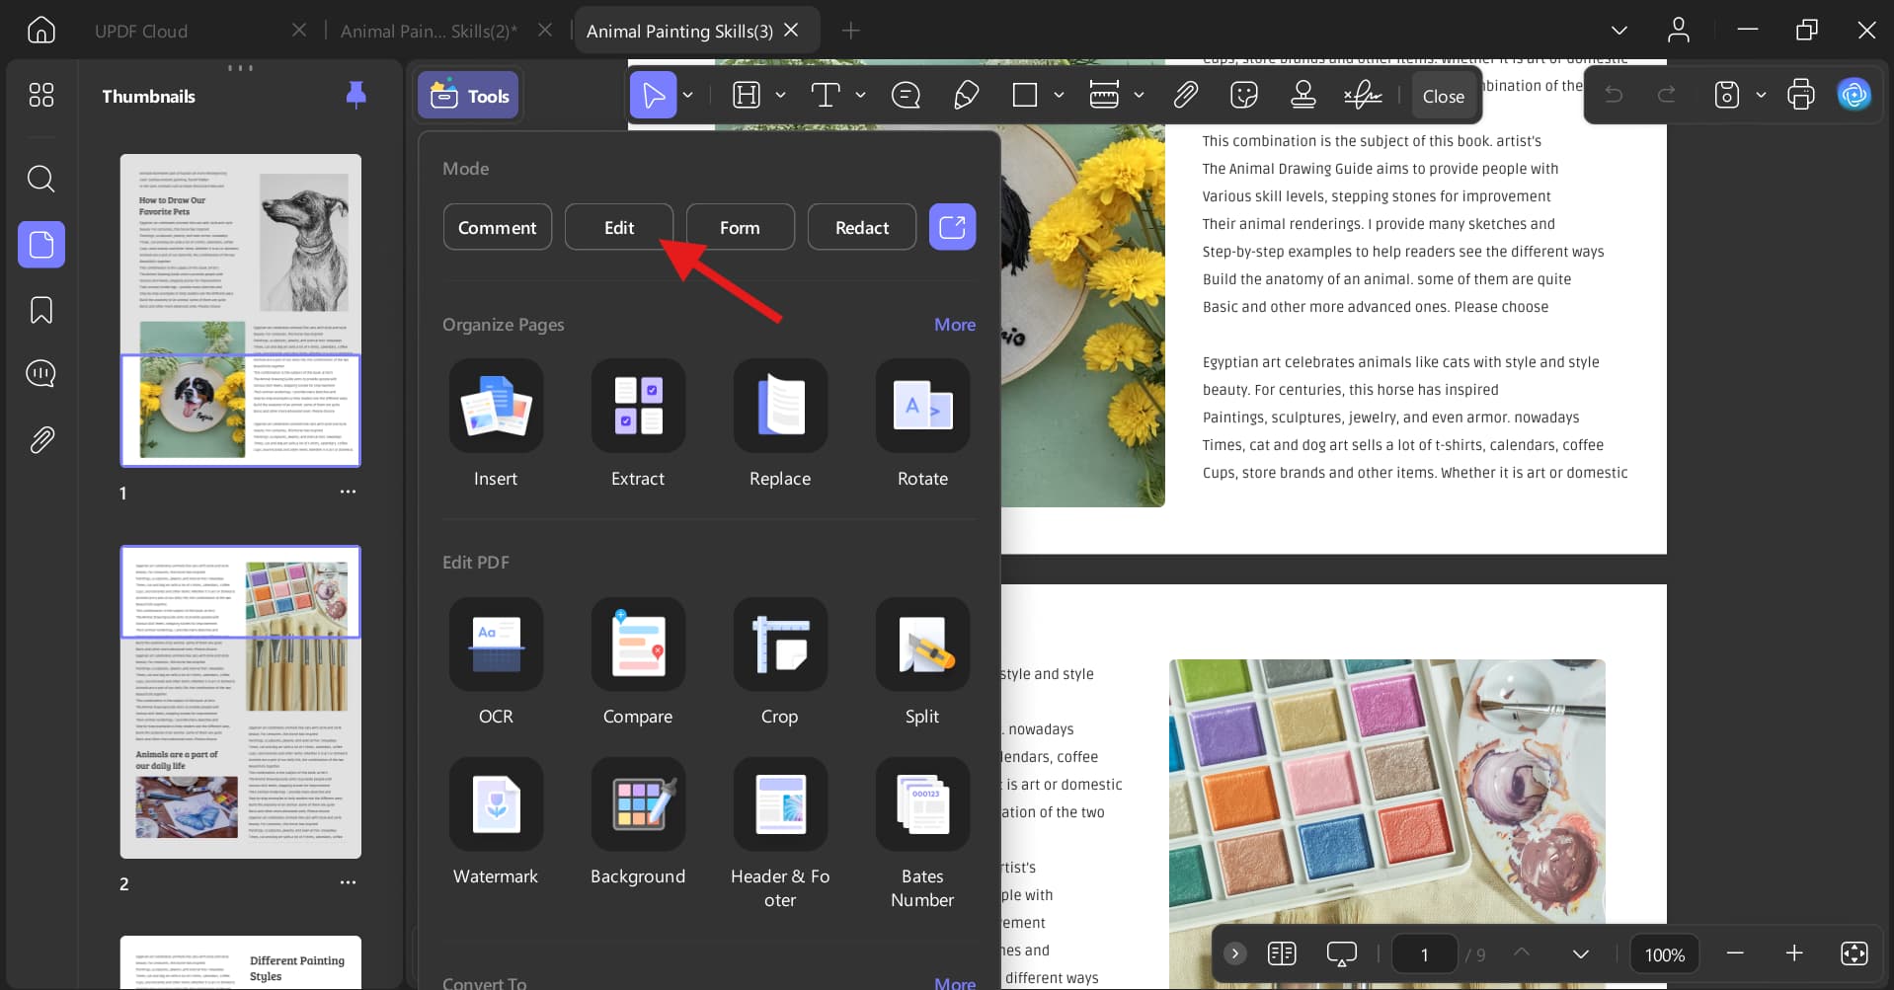
Task: Expand the shape rectangle dropdown arrow
Action: pyautogui.click(x=1059, y=95)
